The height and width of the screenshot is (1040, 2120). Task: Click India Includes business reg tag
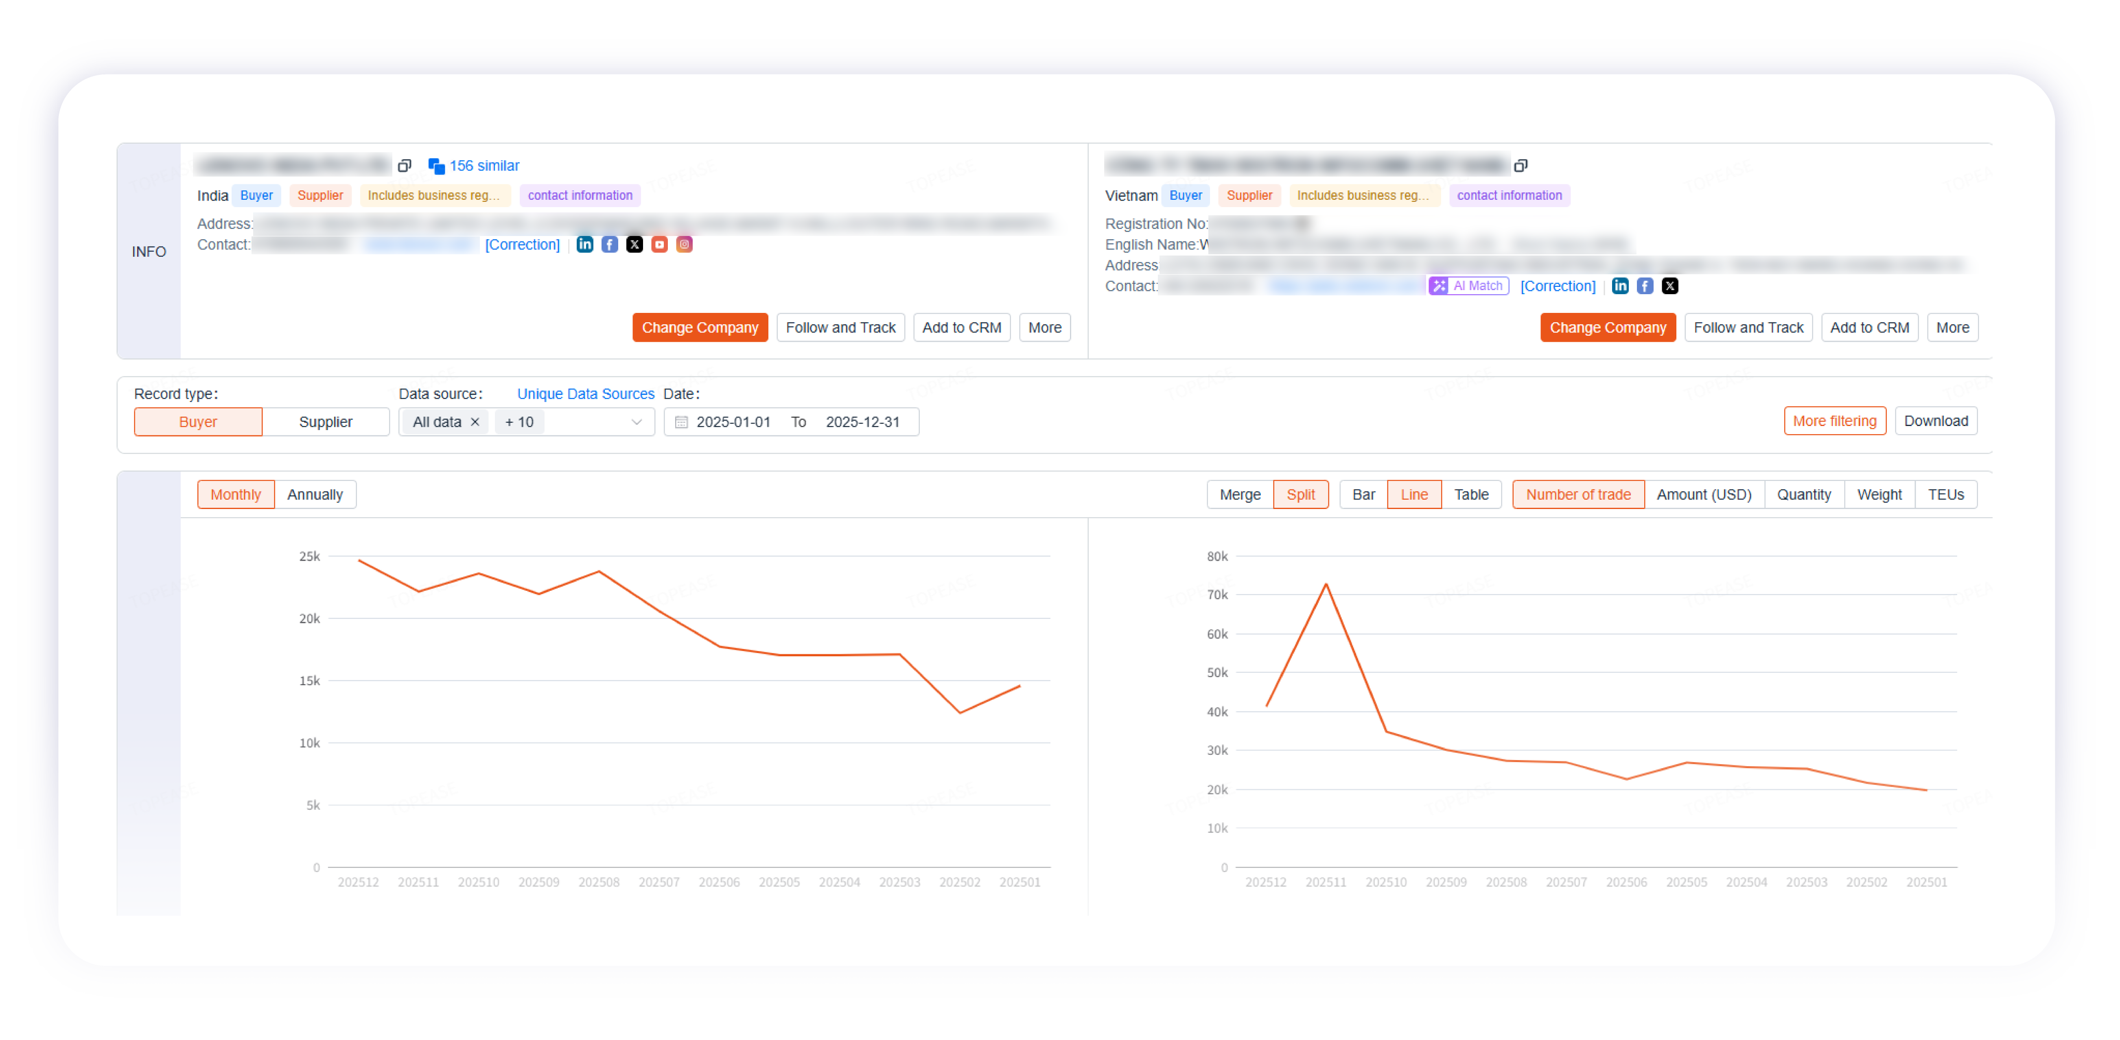coord(435,196)
